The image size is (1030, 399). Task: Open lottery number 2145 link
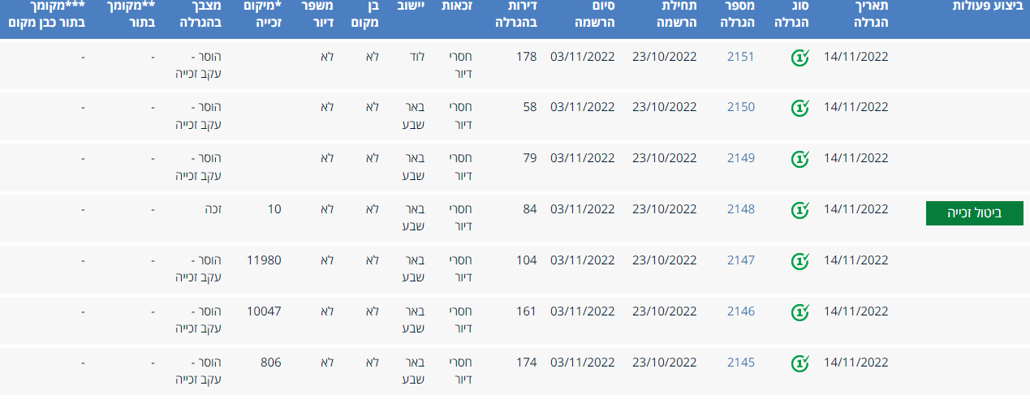coord(740,363)
